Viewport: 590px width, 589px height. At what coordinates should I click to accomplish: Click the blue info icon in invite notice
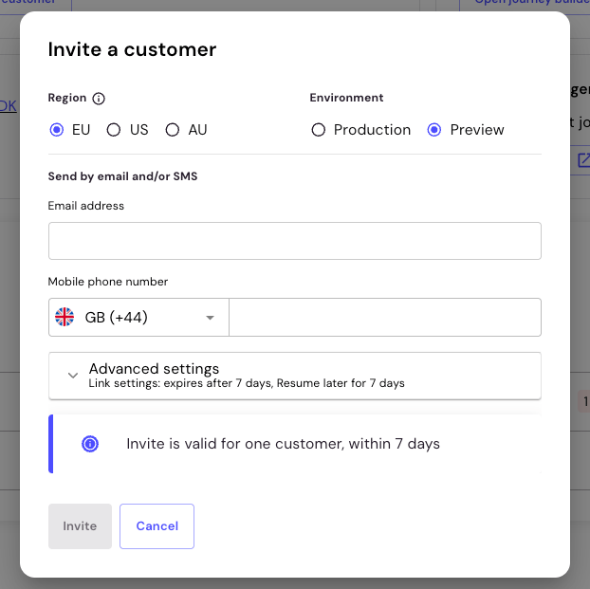click(90, 444)
